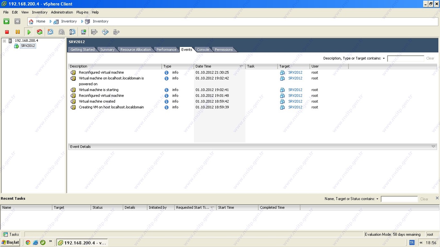
Task: Click the grey Forward navigation arrow
Action: (17, 21)
